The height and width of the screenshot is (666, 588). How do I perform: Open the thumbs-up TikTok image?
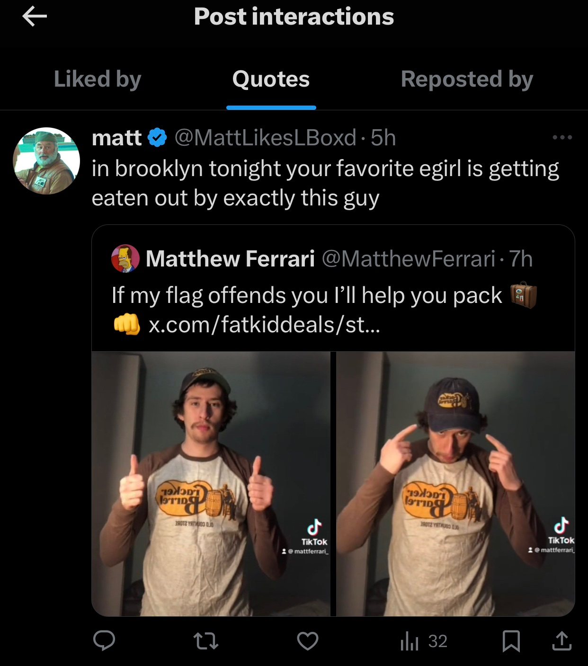pos(211,483)
